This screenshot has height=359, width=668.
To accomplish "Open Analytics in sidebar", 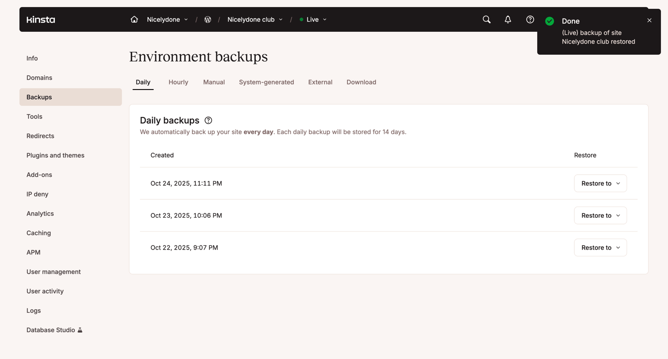I will pyautogui.click(x=71, y=213).
